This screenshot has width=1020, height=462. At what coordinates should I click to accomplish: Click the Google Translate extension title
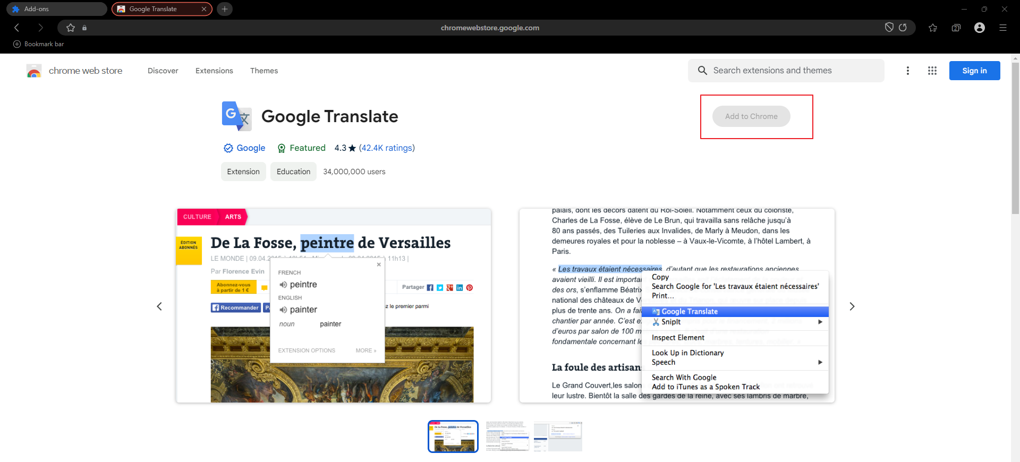[330, 116]
